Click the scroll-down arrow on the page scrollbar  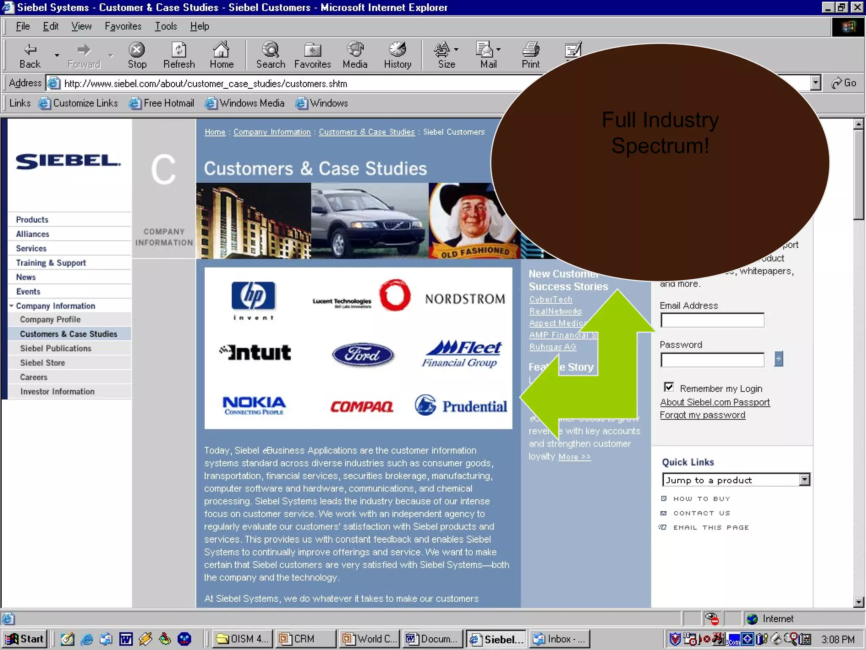tap(858, 602)
